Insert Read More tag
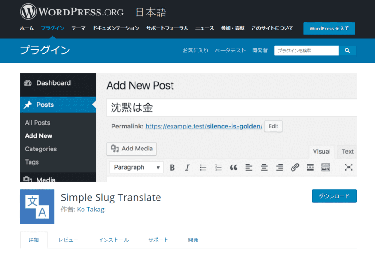 [x=310, y=167]
